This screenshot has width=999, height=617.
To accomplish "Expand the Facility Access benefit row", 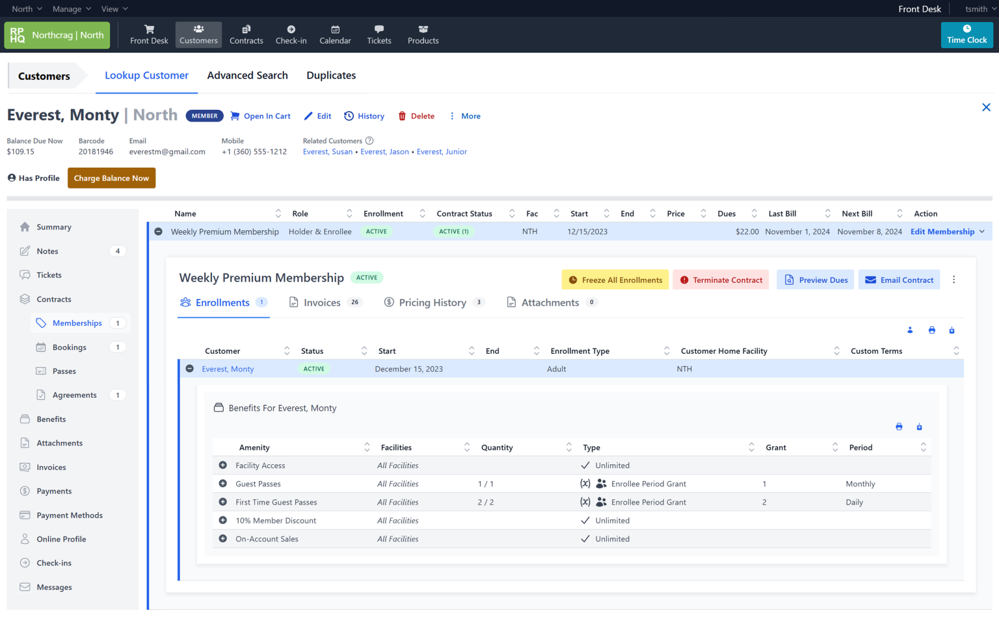I will [x=223, y=466].
